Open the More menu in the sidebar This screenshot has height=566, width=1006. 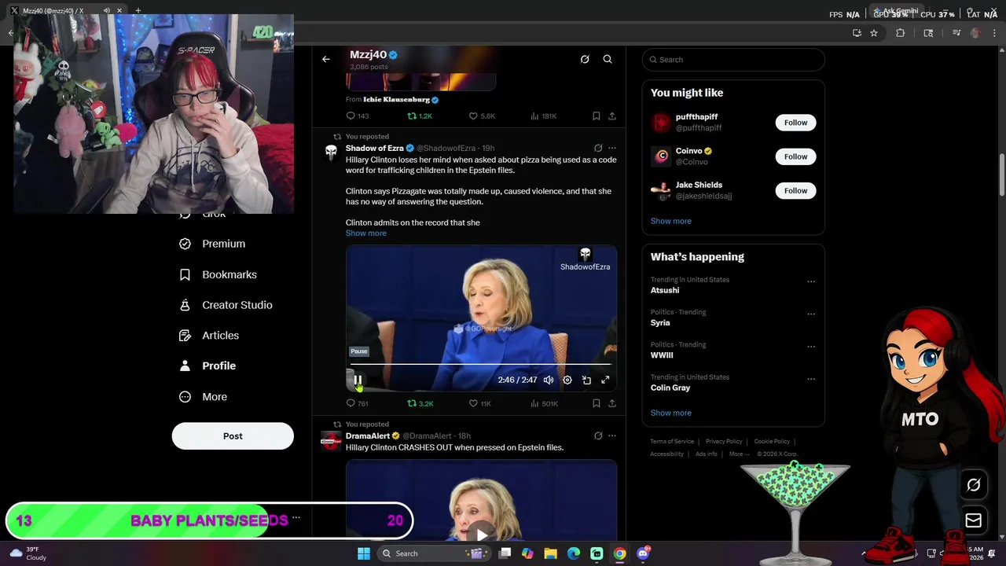(x=203, y=397)
